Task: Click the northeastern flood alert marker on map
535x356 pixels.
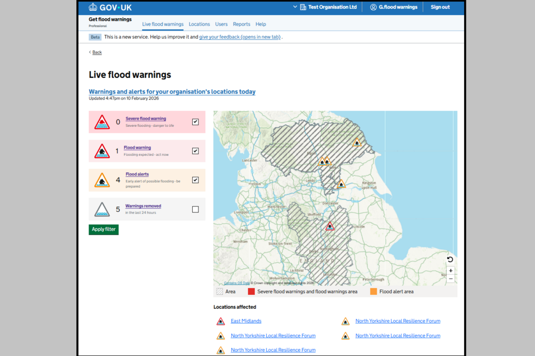Action: (357, 142)
